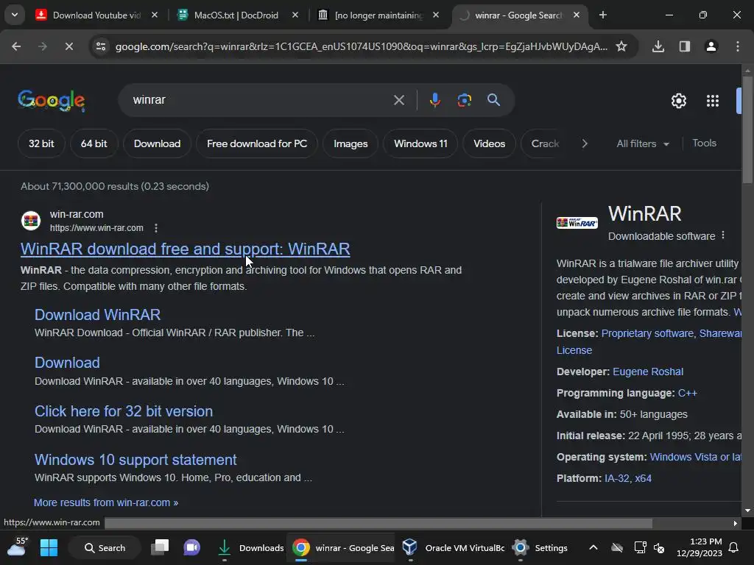
Task: Bookmark this page with the star icon
Action: (x=621, y=46)
